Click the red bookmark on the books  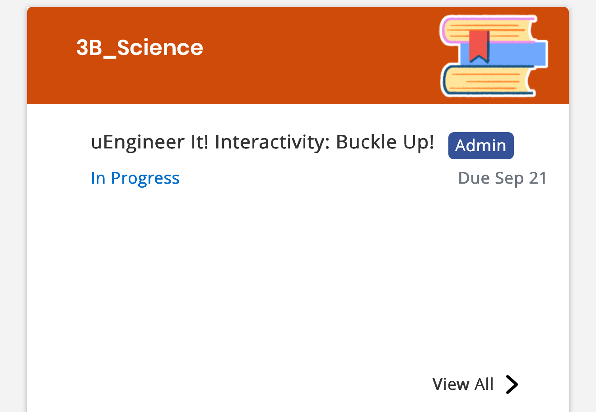coord(479,46)
